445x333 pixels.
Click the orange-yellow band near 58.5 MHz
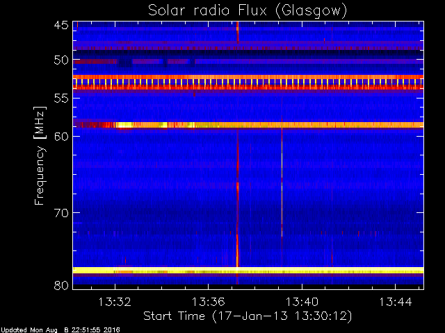tap(248, 125)
